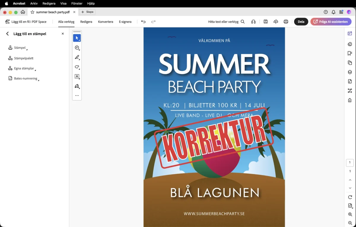Open the bookmarks panel icon

(350, 53)
